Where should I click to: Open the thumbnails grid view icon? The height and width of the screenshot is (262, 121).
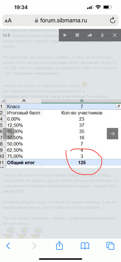[x=77, y=35]
